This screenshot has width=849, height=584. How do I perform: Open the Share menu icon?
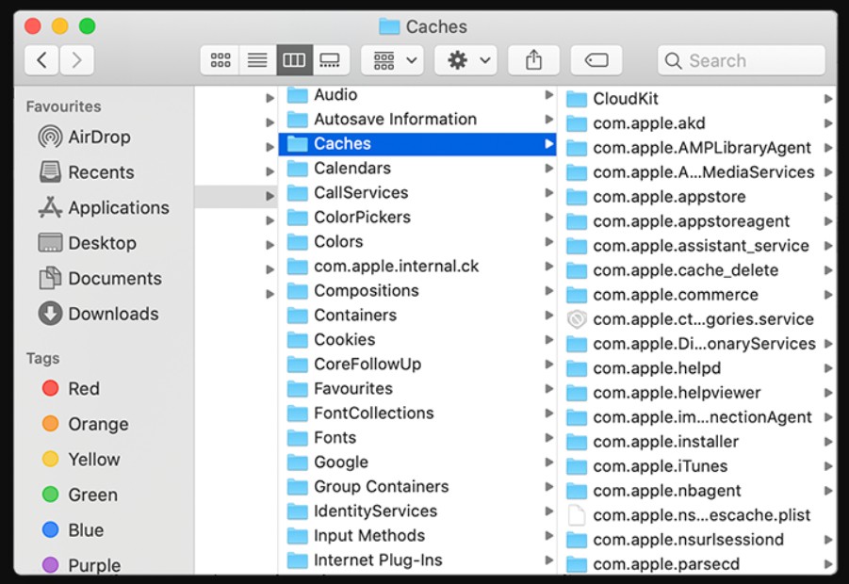[533, 59]
